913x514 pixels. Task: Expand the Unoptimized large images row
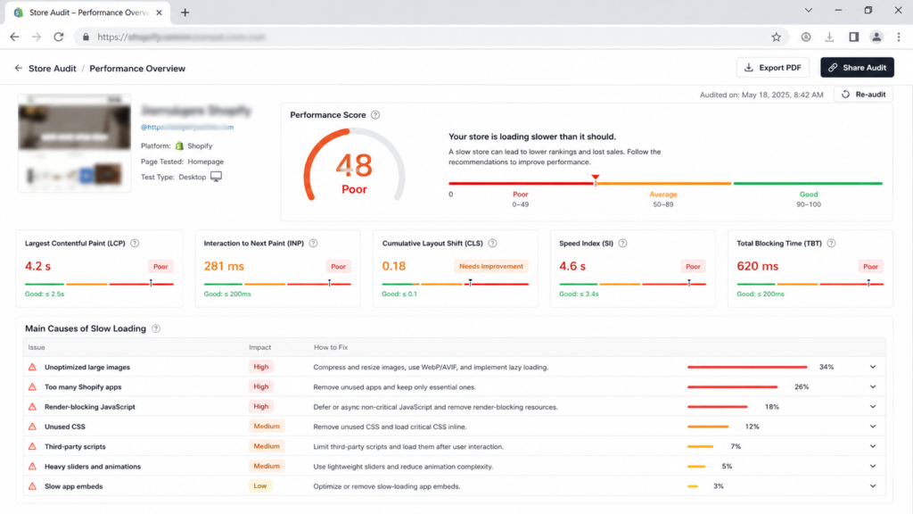tap(873, 367)
